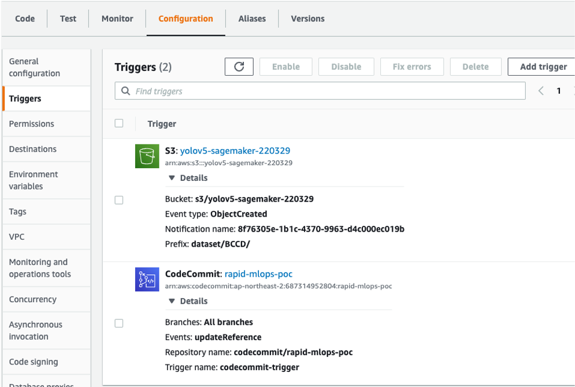The height and width of the screenshot is (387, 575).
Task: Open the Versions tab
Action: pyautogui.click(x=307, y=18)
